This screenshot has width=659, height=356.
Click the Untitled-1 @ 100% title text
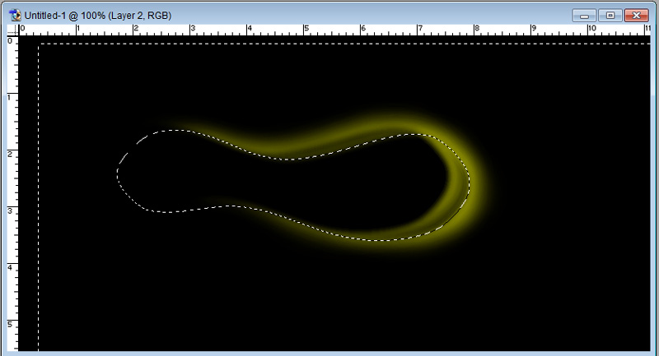(97, 16)
